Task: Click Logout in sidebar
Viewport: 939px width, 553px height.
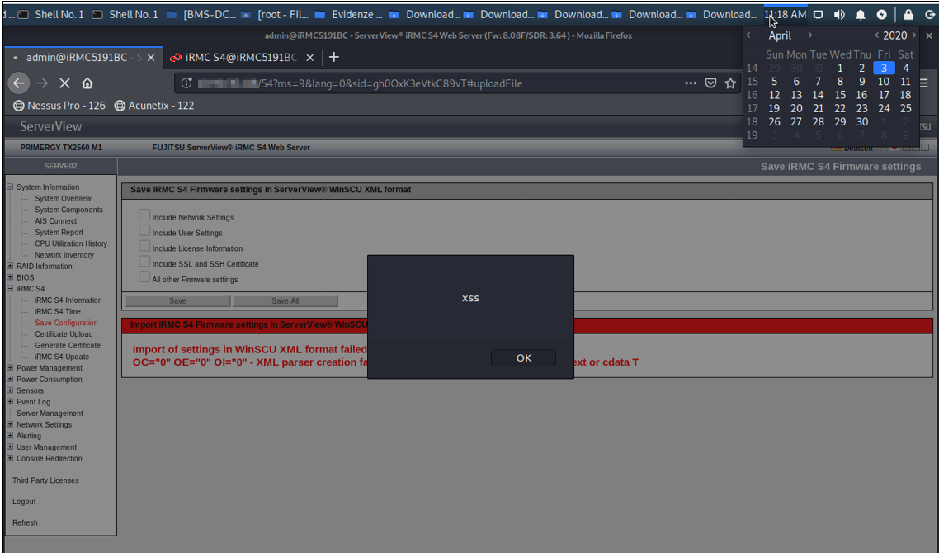Action: (x=24, y=502)
